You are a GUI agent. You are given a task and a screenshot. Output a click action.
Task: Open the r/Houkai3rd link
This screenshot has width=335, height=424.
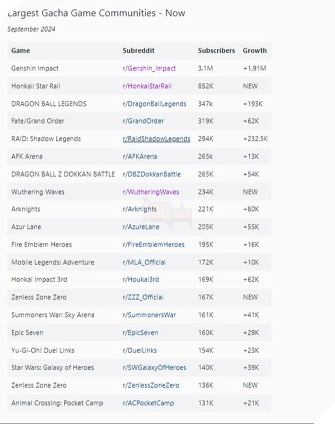[140, 280]
